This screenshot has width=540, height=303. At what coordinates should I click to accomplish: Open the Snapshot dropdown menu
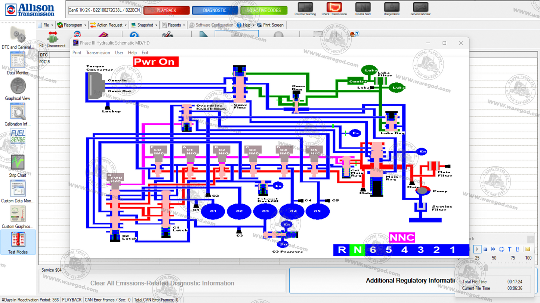(144, 25)
